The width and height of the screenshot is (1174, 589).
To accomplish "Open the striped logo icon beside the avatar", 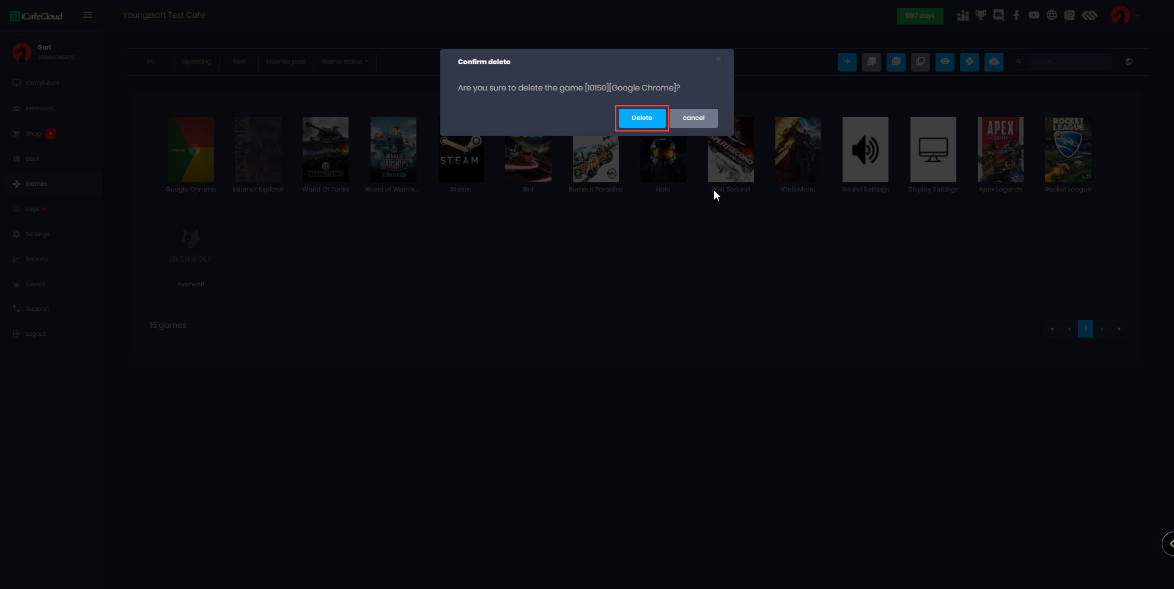I will [x=1090, y=15].
